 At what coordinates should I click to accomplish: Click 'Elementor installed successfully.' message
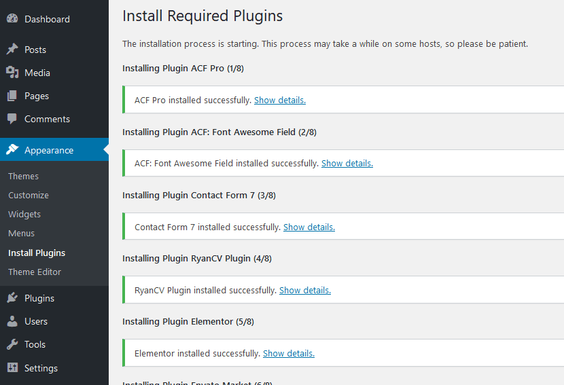198,353
